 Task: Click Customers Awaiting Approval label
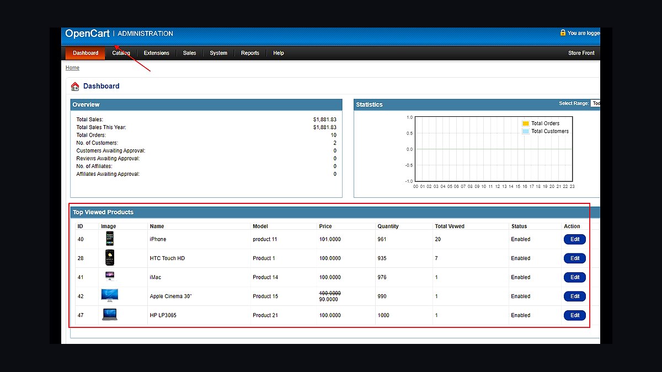111,150
